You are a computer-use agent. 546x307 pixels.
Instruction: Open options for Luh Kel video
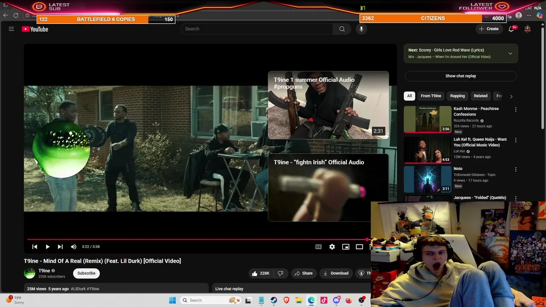pos(516,140)
